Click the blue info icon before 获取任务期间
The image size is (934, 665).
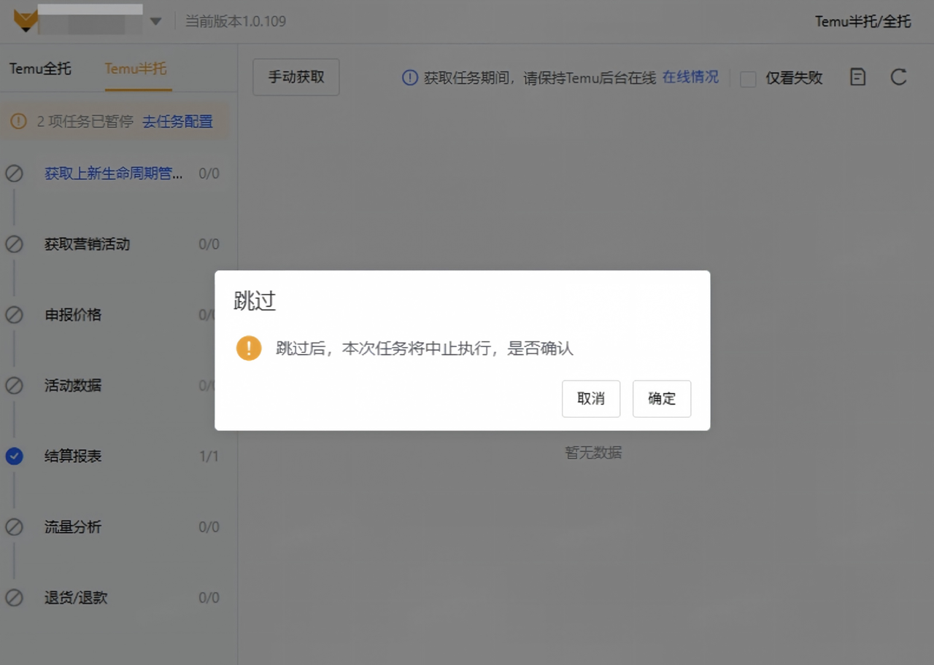coord(410,77)
